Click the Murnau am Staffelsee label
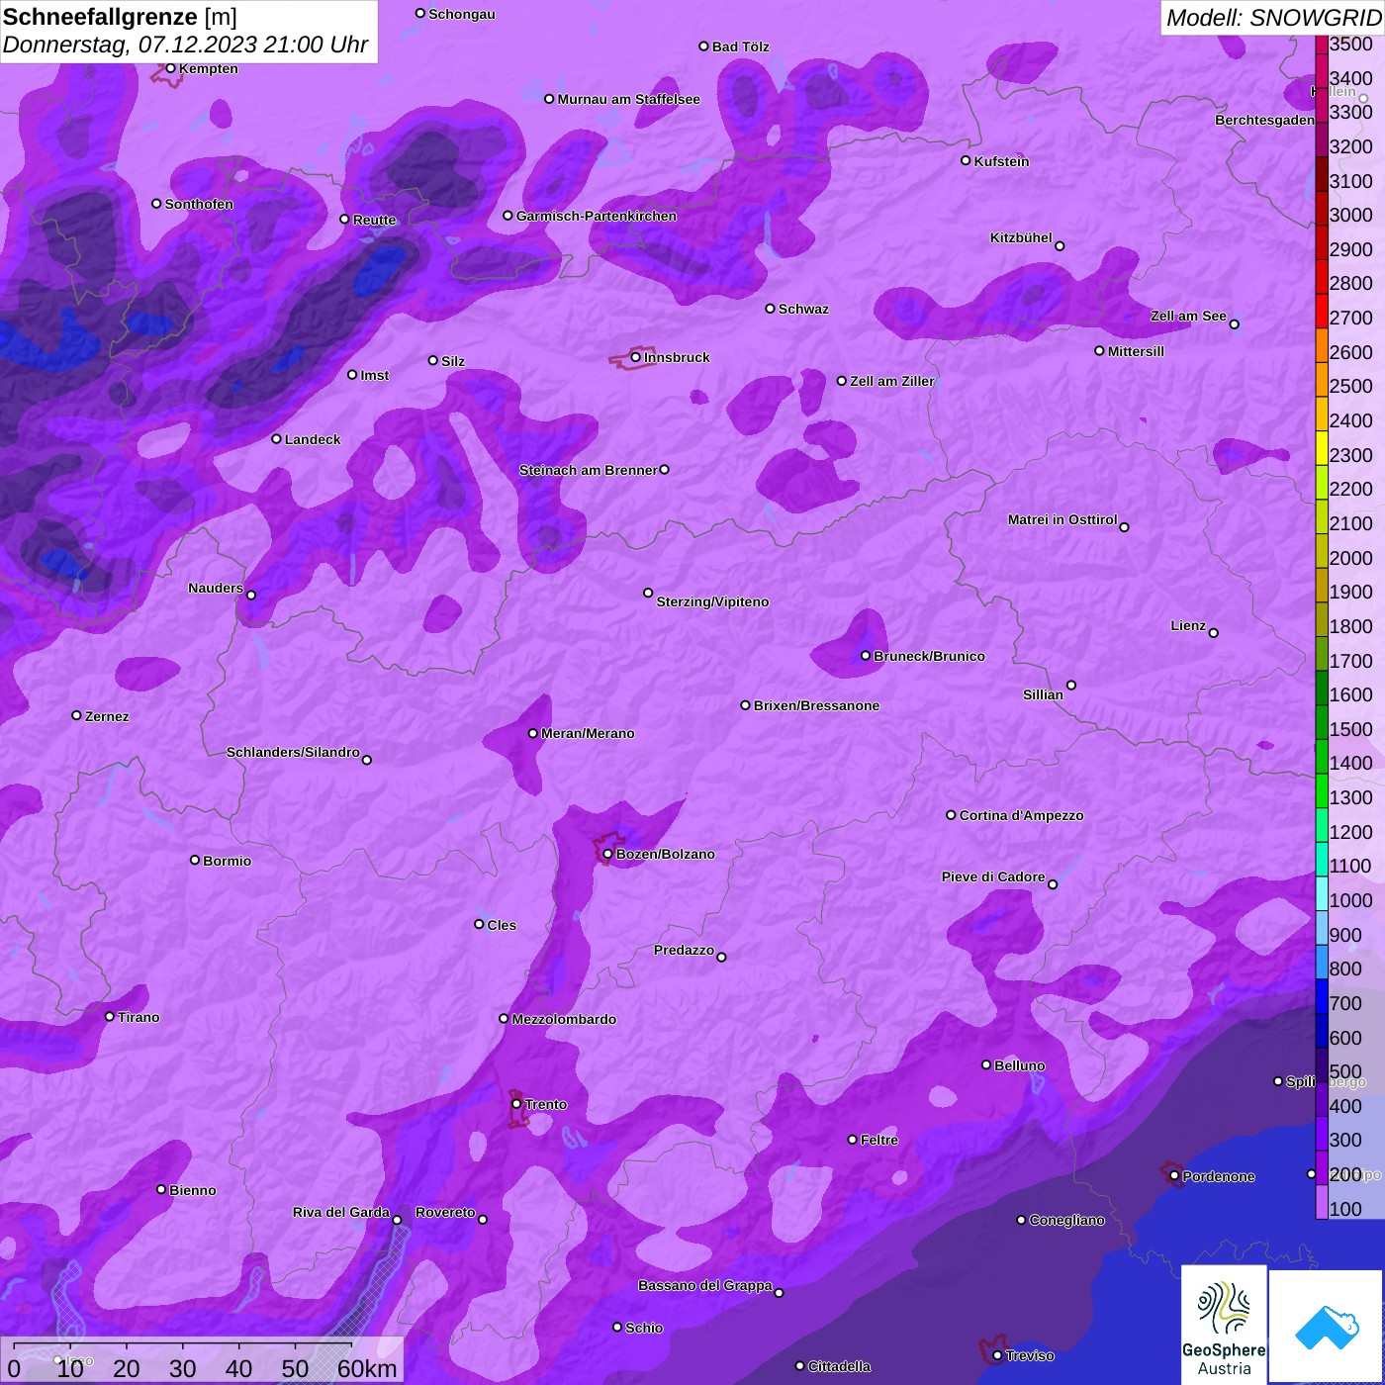Screen dimensions: 1385x1385 coord(628,99)
